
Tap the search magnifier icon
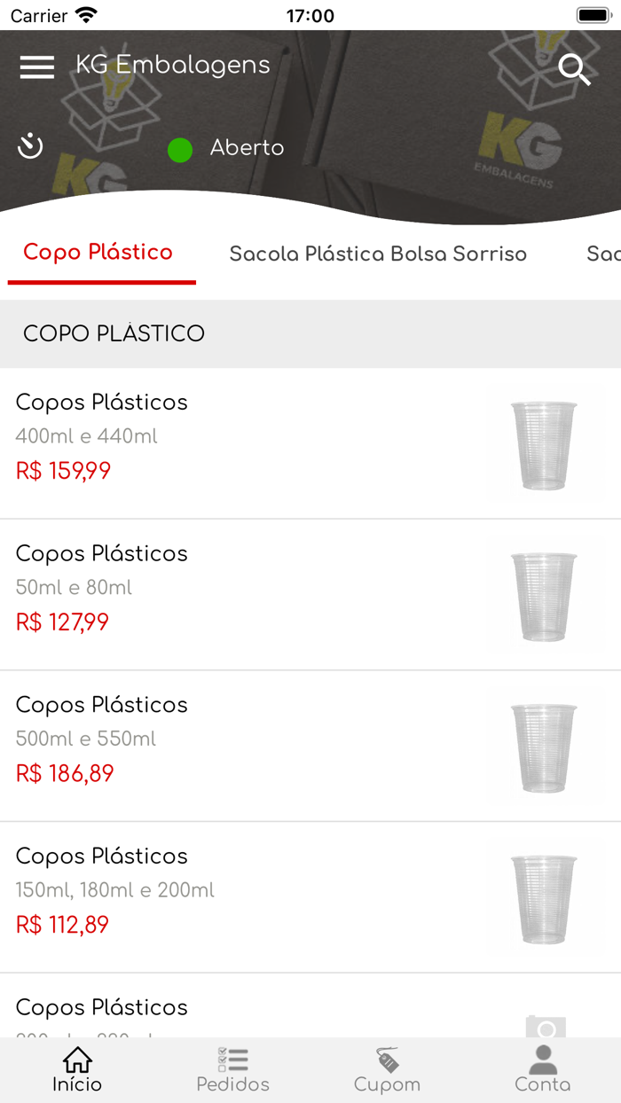574,68
